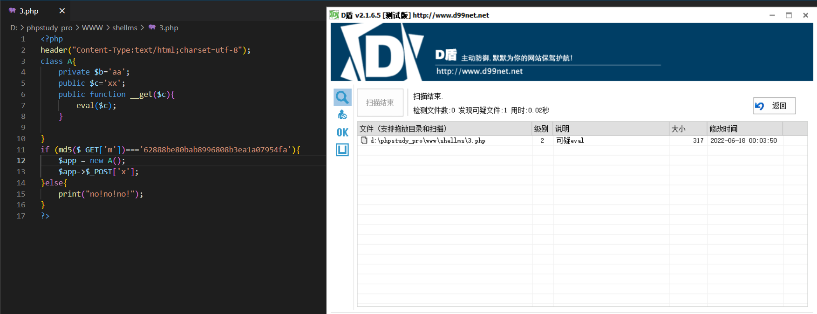Close the D盾 window
The image size is (817, 314).
(805, 15)
